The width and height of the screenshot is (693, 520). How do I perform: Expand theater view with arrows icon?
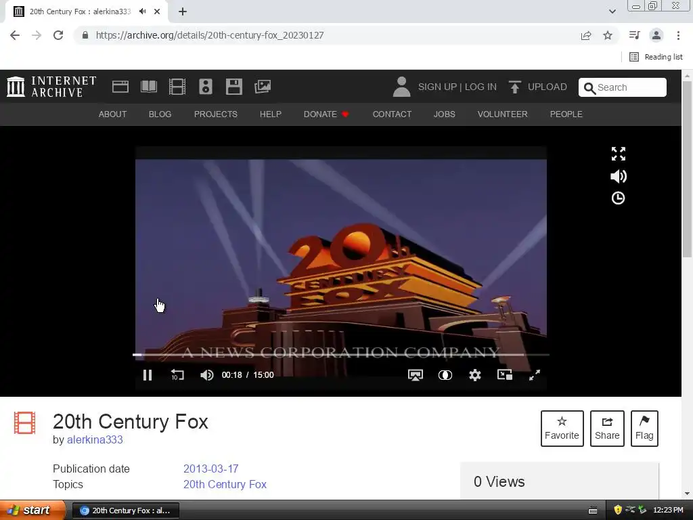pyautogui.click(x=619, y=154)
